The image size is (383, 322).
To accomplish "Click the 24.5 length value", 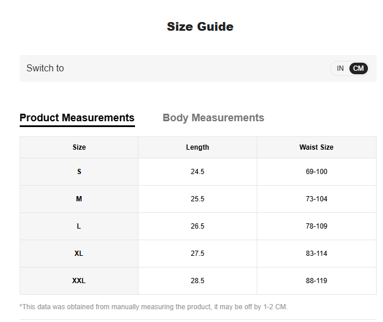I will [x=198, y=172].
